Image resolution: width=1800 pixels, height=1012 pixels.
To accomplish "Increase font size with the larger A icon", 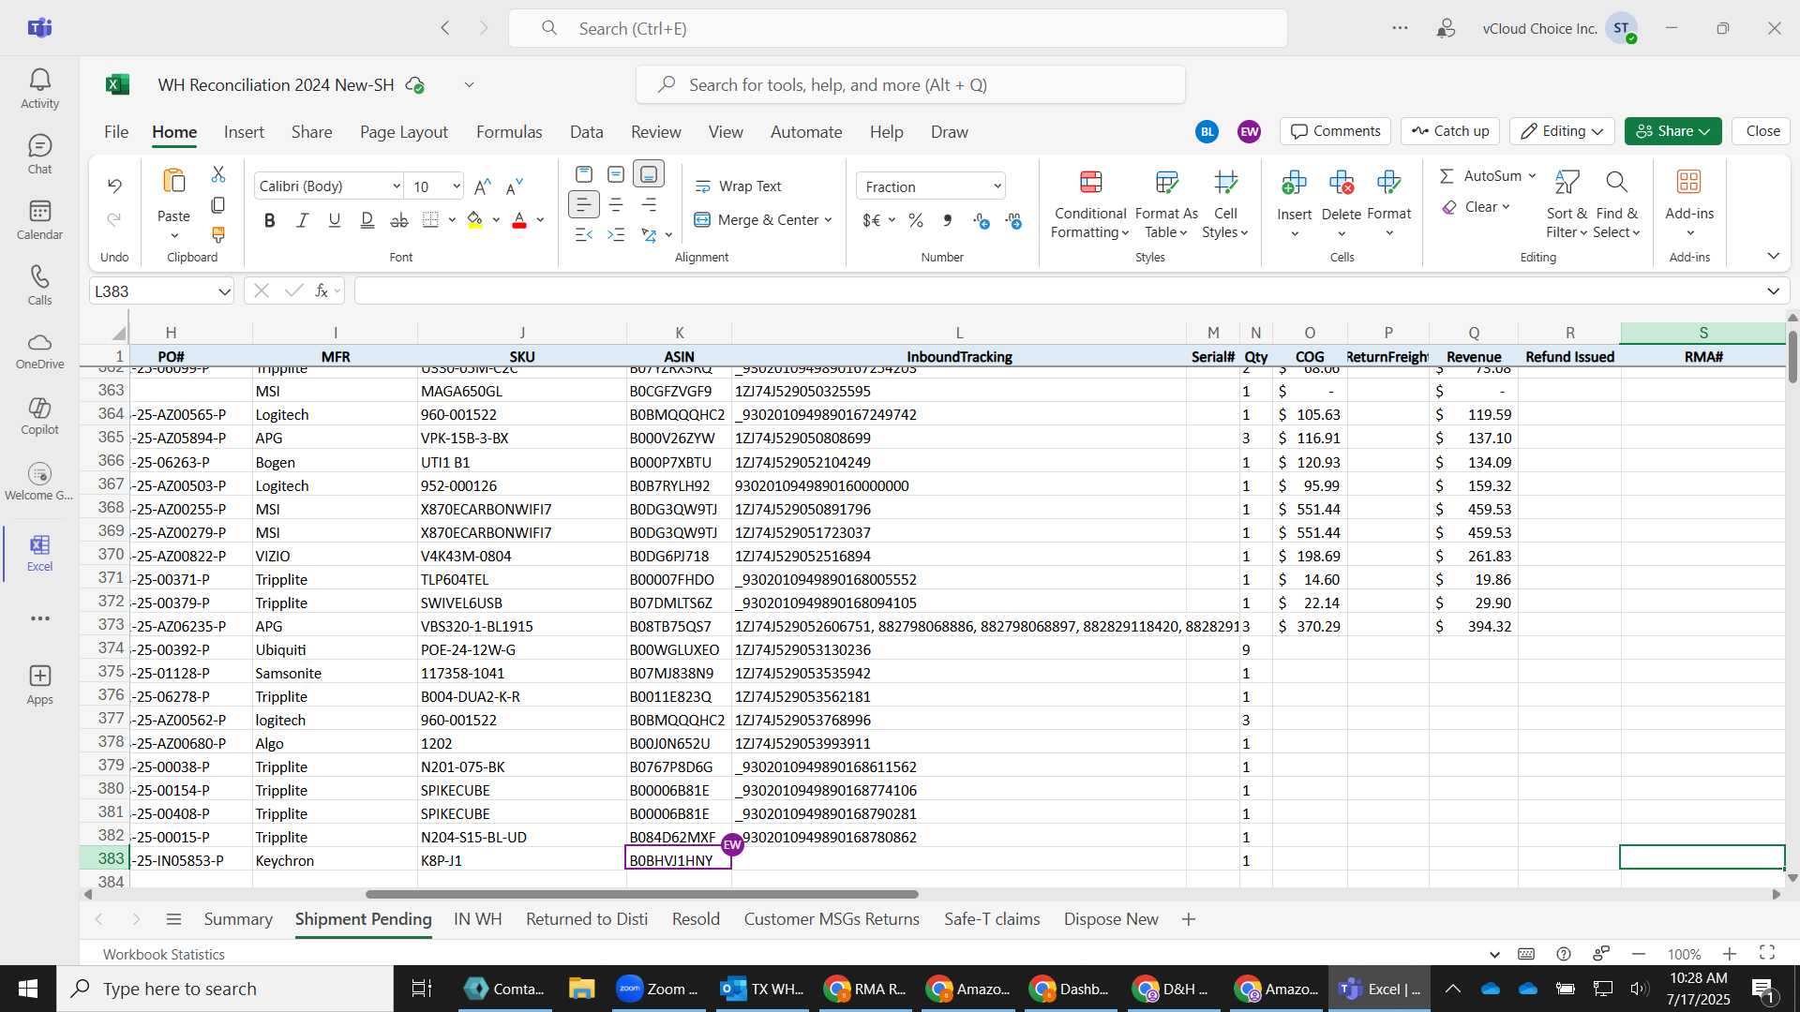I will coord(483,186).
